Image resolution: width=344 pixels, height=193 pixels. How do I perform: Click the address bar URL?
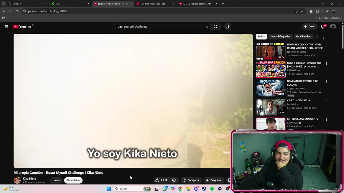(x=48, y=11)
